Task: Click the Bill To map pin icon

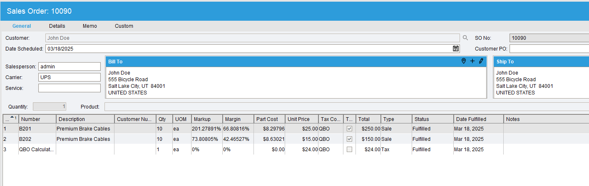Action: click(464, 61)
